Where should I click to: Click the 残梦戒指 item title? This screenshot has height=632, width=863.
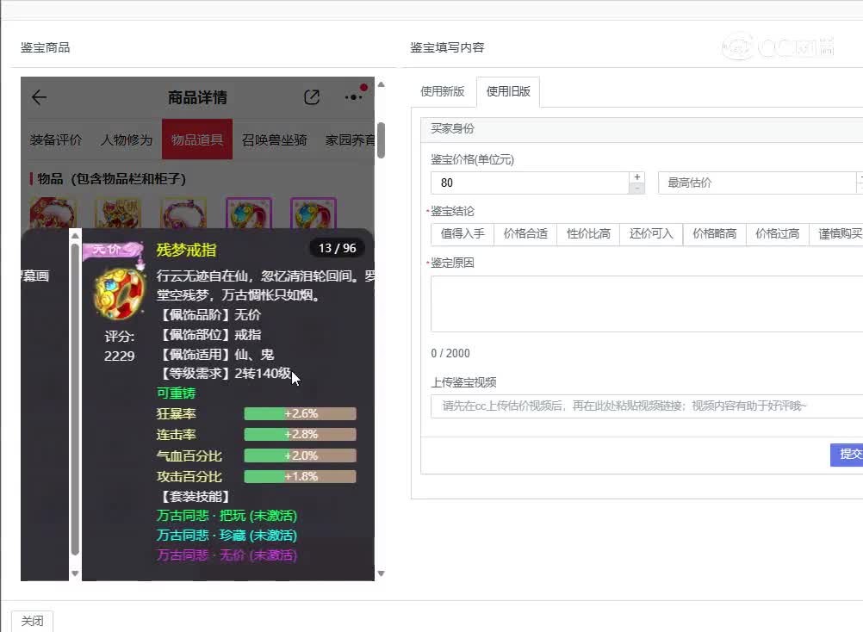187,251
